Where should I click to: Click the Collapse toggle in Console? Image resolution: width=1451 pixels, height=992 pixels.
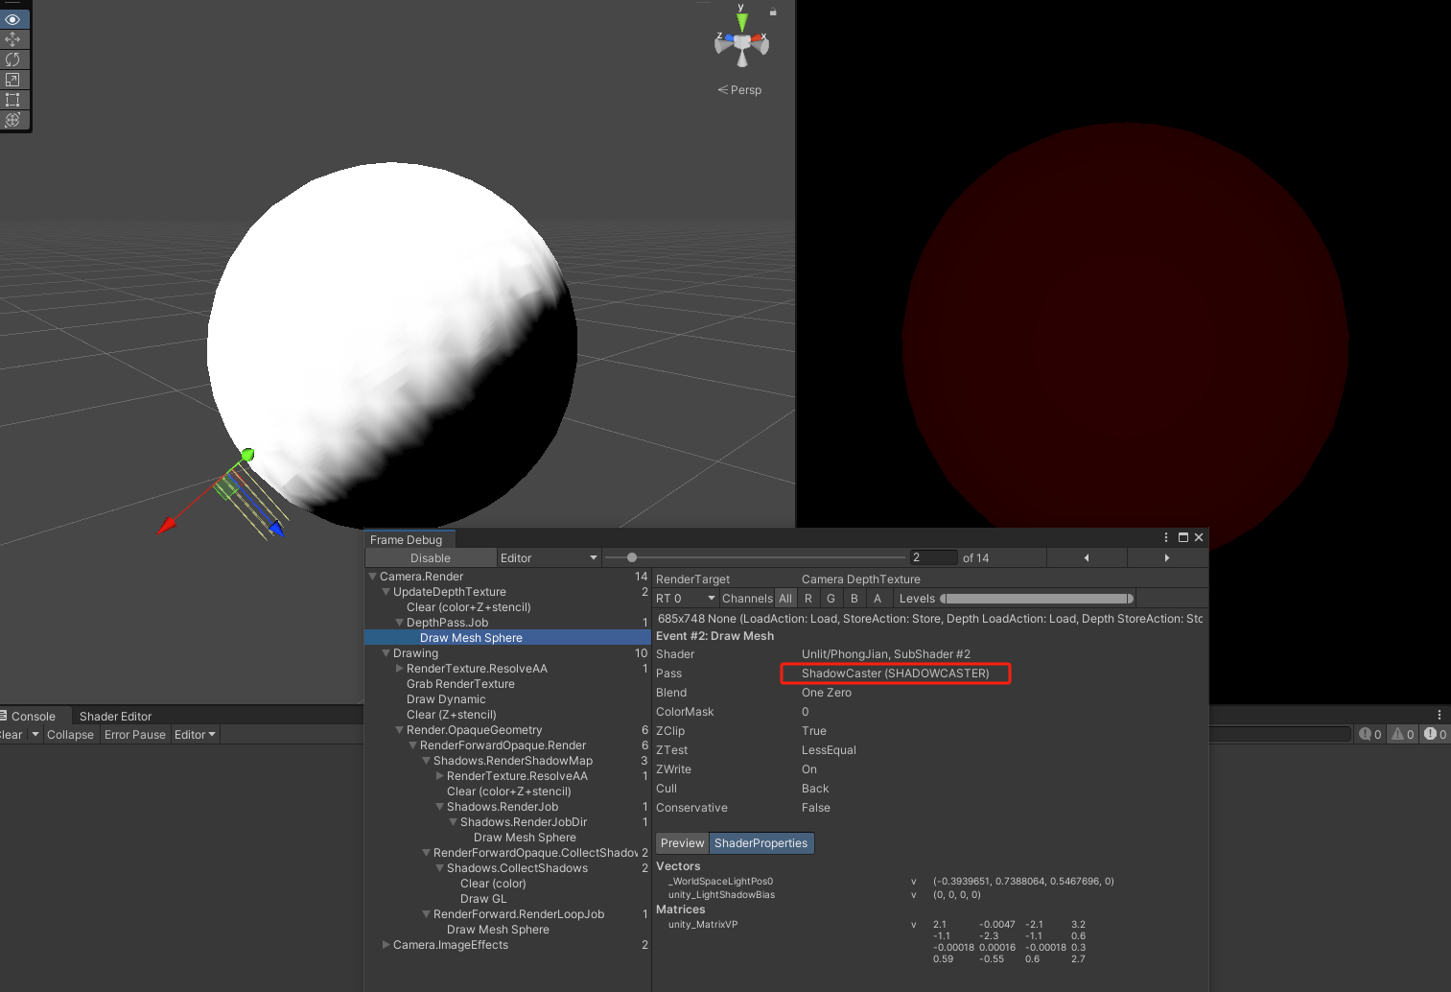tap(70, 735)
